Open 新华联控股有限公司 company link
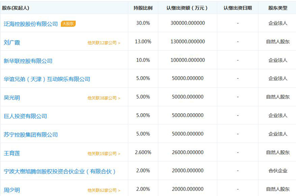 28,61
